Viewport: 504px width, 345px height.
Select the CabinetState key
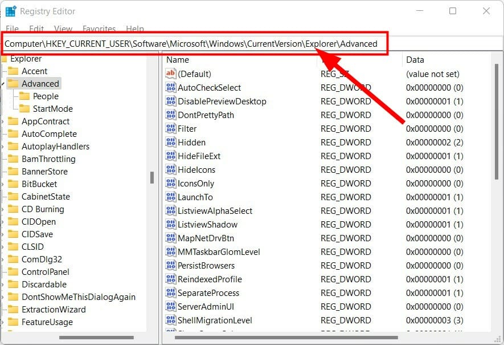pos(46,197)
